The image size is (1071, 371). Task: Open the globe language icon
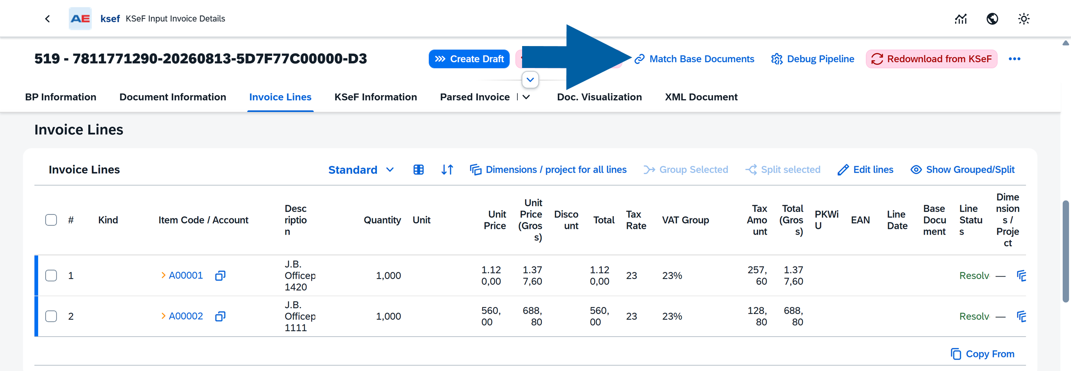[x=992, y=19]
